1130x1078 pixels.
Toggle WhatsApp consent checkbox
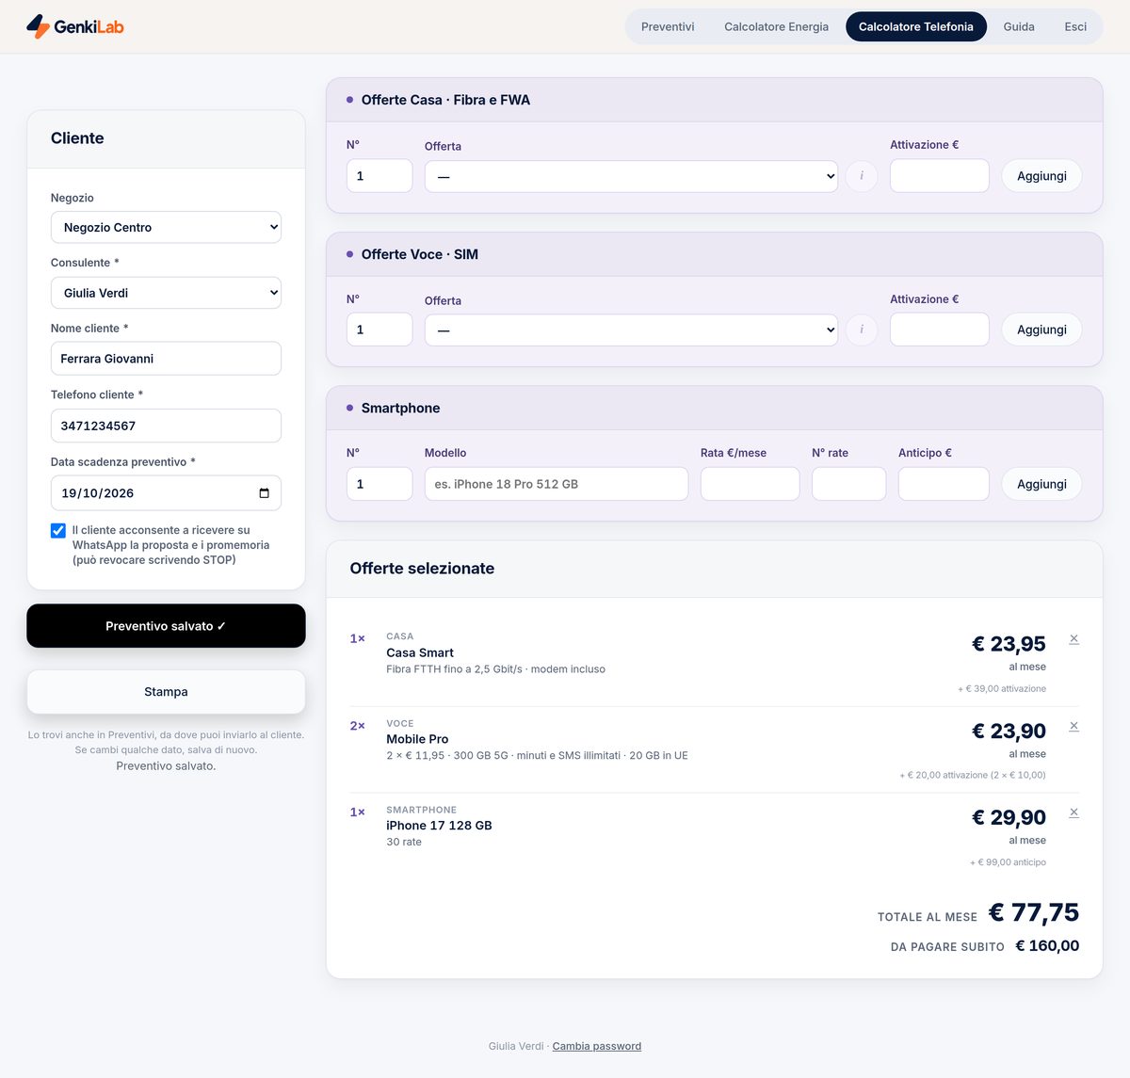(x=58, y=530)
